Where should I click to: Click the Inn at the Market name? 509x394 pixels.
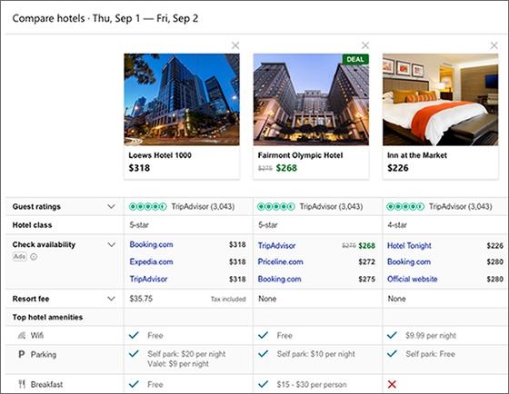coord(417,155)
